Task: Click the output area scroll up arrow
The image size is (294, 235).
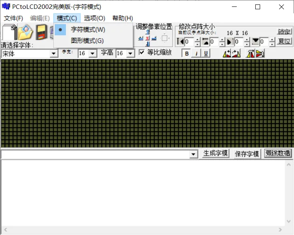Action: (x=289, y=164)
